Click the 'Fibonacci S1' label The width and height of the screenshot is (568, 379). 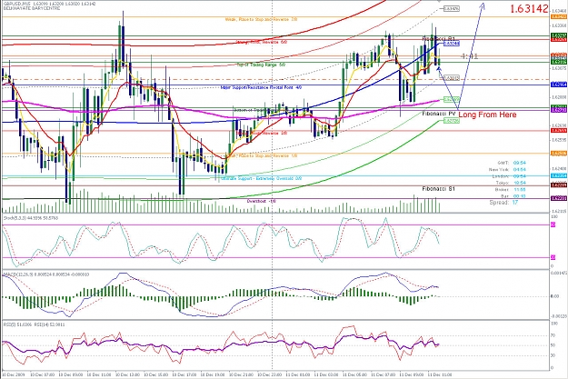coord(438,189)
